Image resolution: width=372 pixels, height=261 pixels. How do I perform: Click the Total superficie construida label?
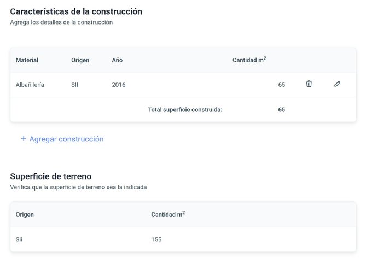pos(185,109)
